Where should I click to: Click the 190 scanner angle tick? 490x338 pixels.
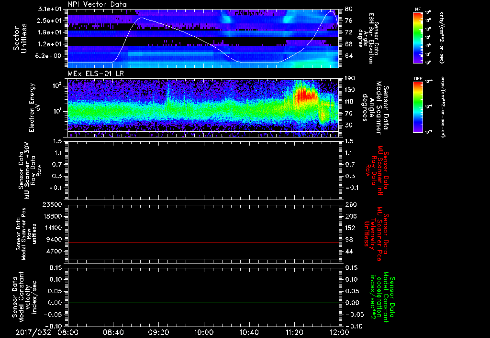351,78
